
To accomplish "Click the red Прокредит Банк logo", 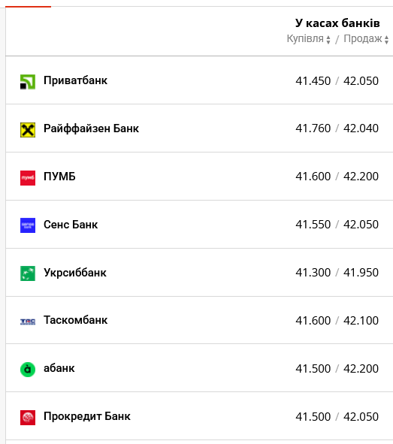I will [x=28, y=418].
